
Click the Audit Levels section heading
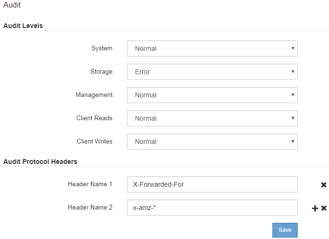pyautogui.click(x=23, y=26)
